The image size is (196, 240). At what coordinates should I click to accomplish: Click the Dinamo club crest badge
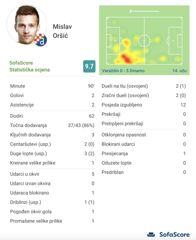pos(40,39)
